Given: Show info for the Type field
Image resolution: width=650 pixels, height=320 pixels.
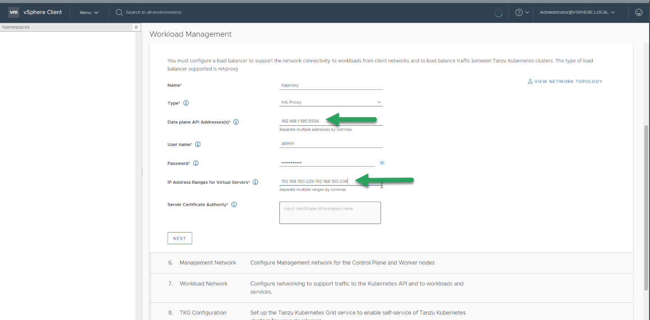Looking at the screenshot, I should tap(186, 103).
